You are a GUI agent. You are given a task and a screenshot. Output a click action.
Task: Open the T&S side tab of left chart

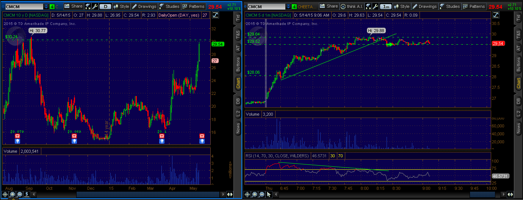coord(238,34)
